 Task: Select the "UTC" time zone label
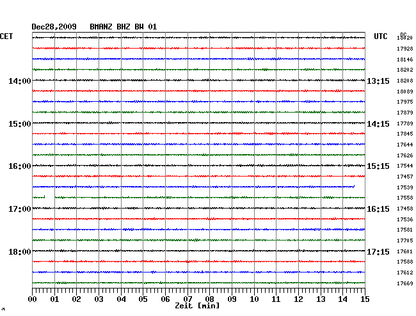point(380,36)
